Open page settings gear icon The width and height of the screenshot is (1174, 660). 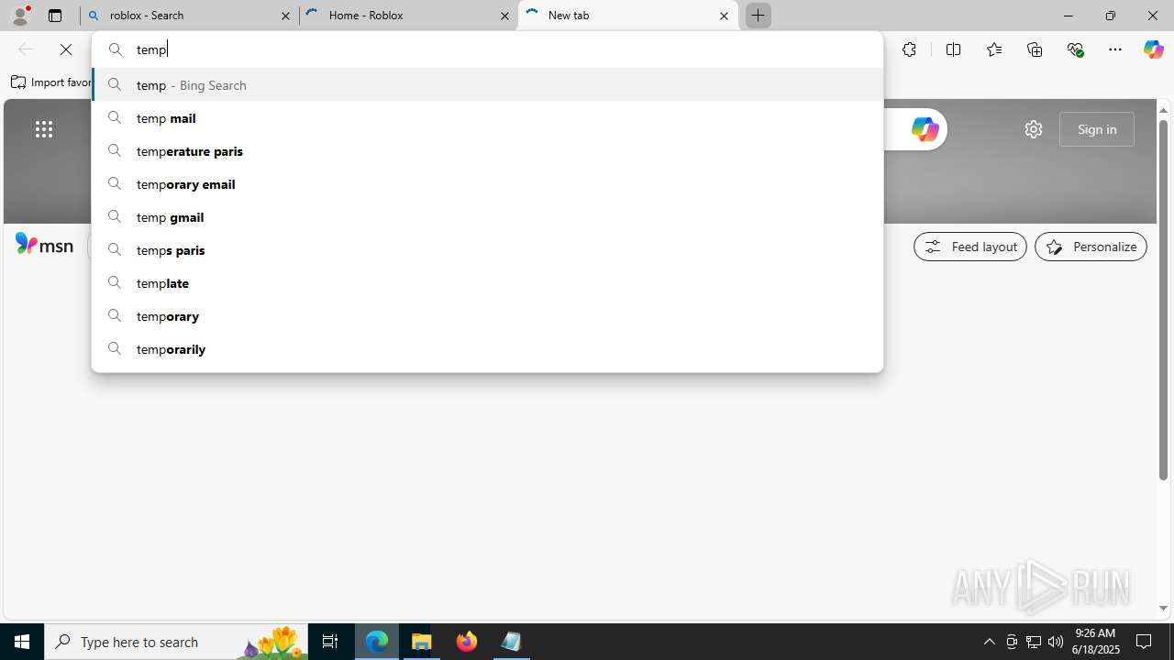1033,129
